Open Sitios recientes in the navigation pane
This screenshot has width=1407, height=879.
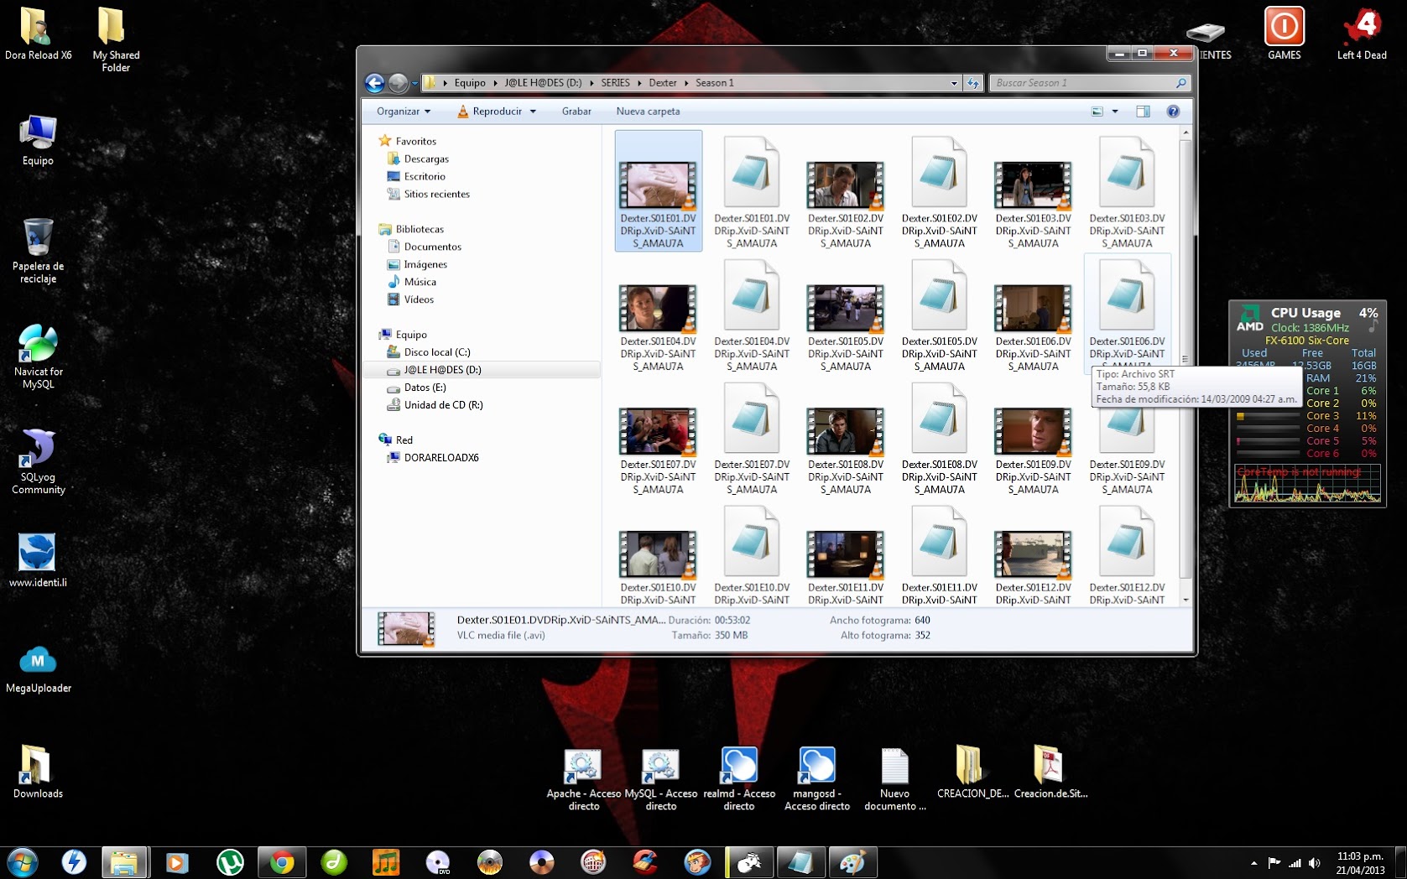(x=437, y=195)
